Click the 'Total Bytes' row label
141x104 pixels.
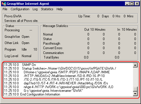(x=51, y=57)
